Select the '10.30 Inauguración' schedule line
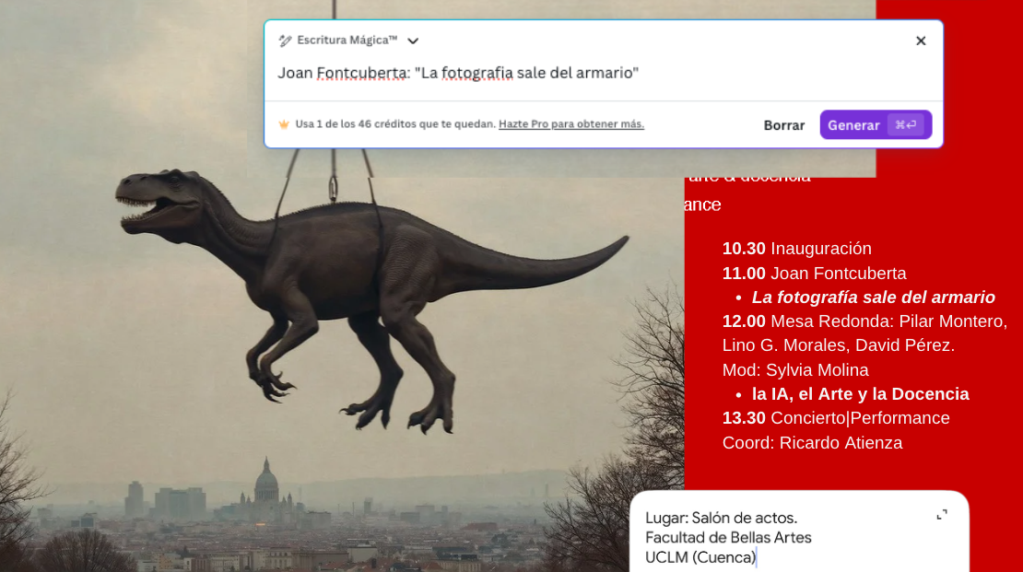This screenshot has width=1023, height=572. (796, 249)
